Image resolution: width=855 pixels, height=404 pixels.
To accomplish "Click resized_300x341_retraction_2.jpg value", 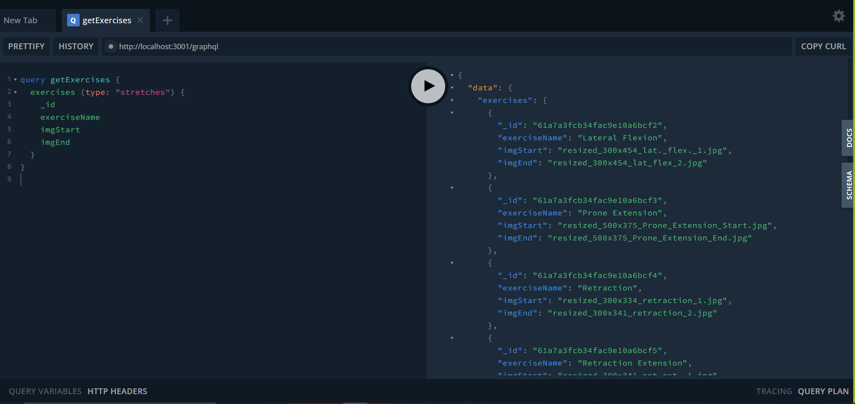I will [x=632, y=313].
